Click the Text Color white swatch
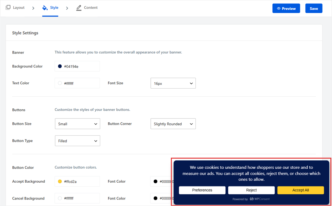The image size is (332, 206). coord(60,83)
